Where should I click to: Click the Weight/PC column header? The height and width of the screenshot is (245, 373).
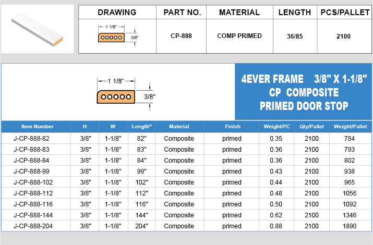(x=276, y=127)
